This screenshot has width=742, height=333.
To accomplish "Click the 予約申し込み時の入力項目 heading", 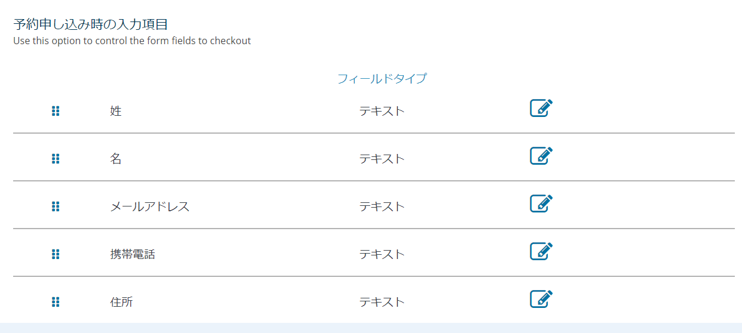I will (x=90, y=24).
